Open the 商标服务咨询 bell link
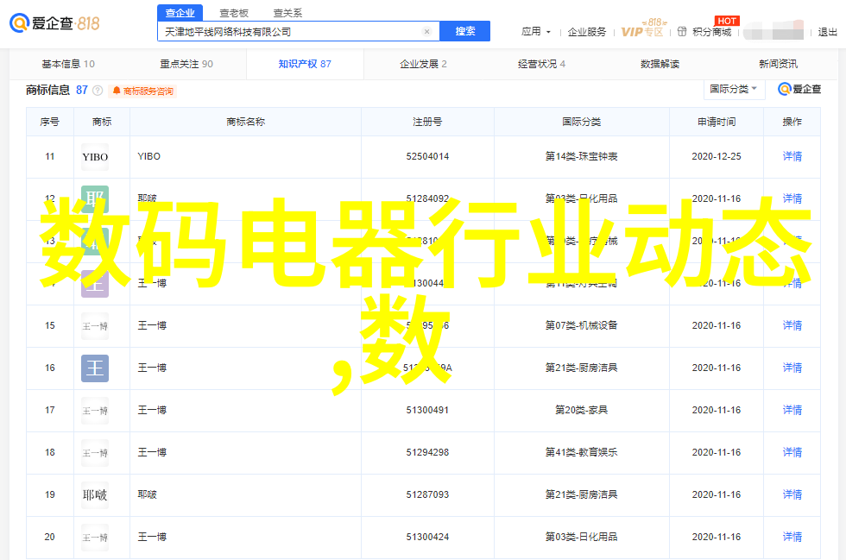Screen dimensions: 846x560 coord(143,91)
